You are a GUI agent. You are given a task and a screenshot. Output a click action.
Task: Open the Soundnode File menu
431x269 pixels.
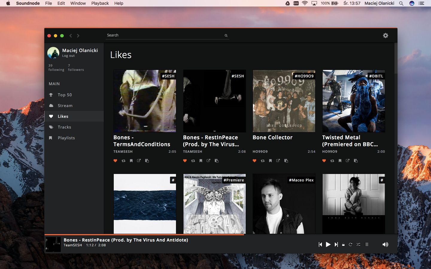pyautogui.click(x=48, y=3)
